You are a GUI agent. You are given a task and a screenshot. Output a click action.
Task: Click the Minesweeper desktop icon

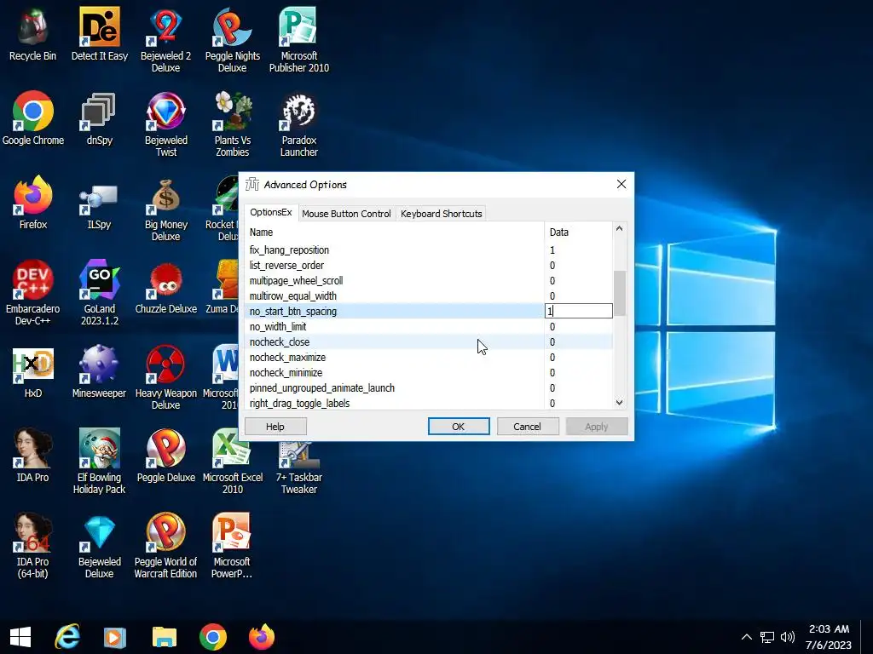[x=99, y=371]
